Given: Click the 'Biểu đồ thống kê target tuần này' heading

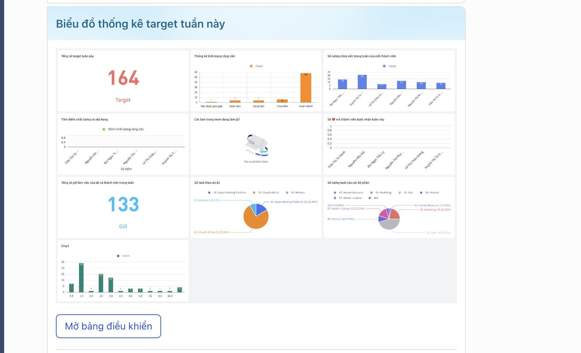Looking at the screenshot, I should [140, 24].
